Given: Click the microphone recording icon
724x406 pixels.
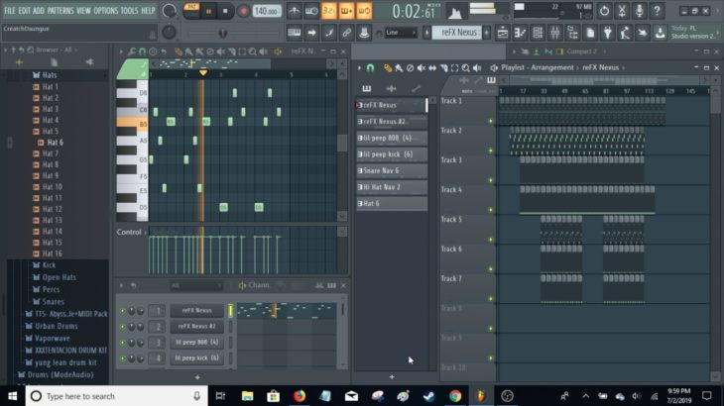Looking at the screenshot, I should pos(639,11).
